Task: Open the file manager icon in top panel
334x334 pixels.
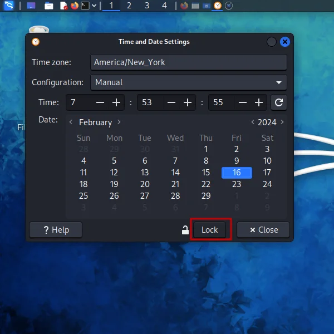Action: (49, 6)
